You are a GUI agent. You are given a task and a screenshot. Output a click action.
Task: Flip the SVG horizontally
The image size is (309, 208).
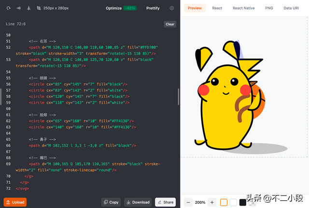(x=29, y=8)
